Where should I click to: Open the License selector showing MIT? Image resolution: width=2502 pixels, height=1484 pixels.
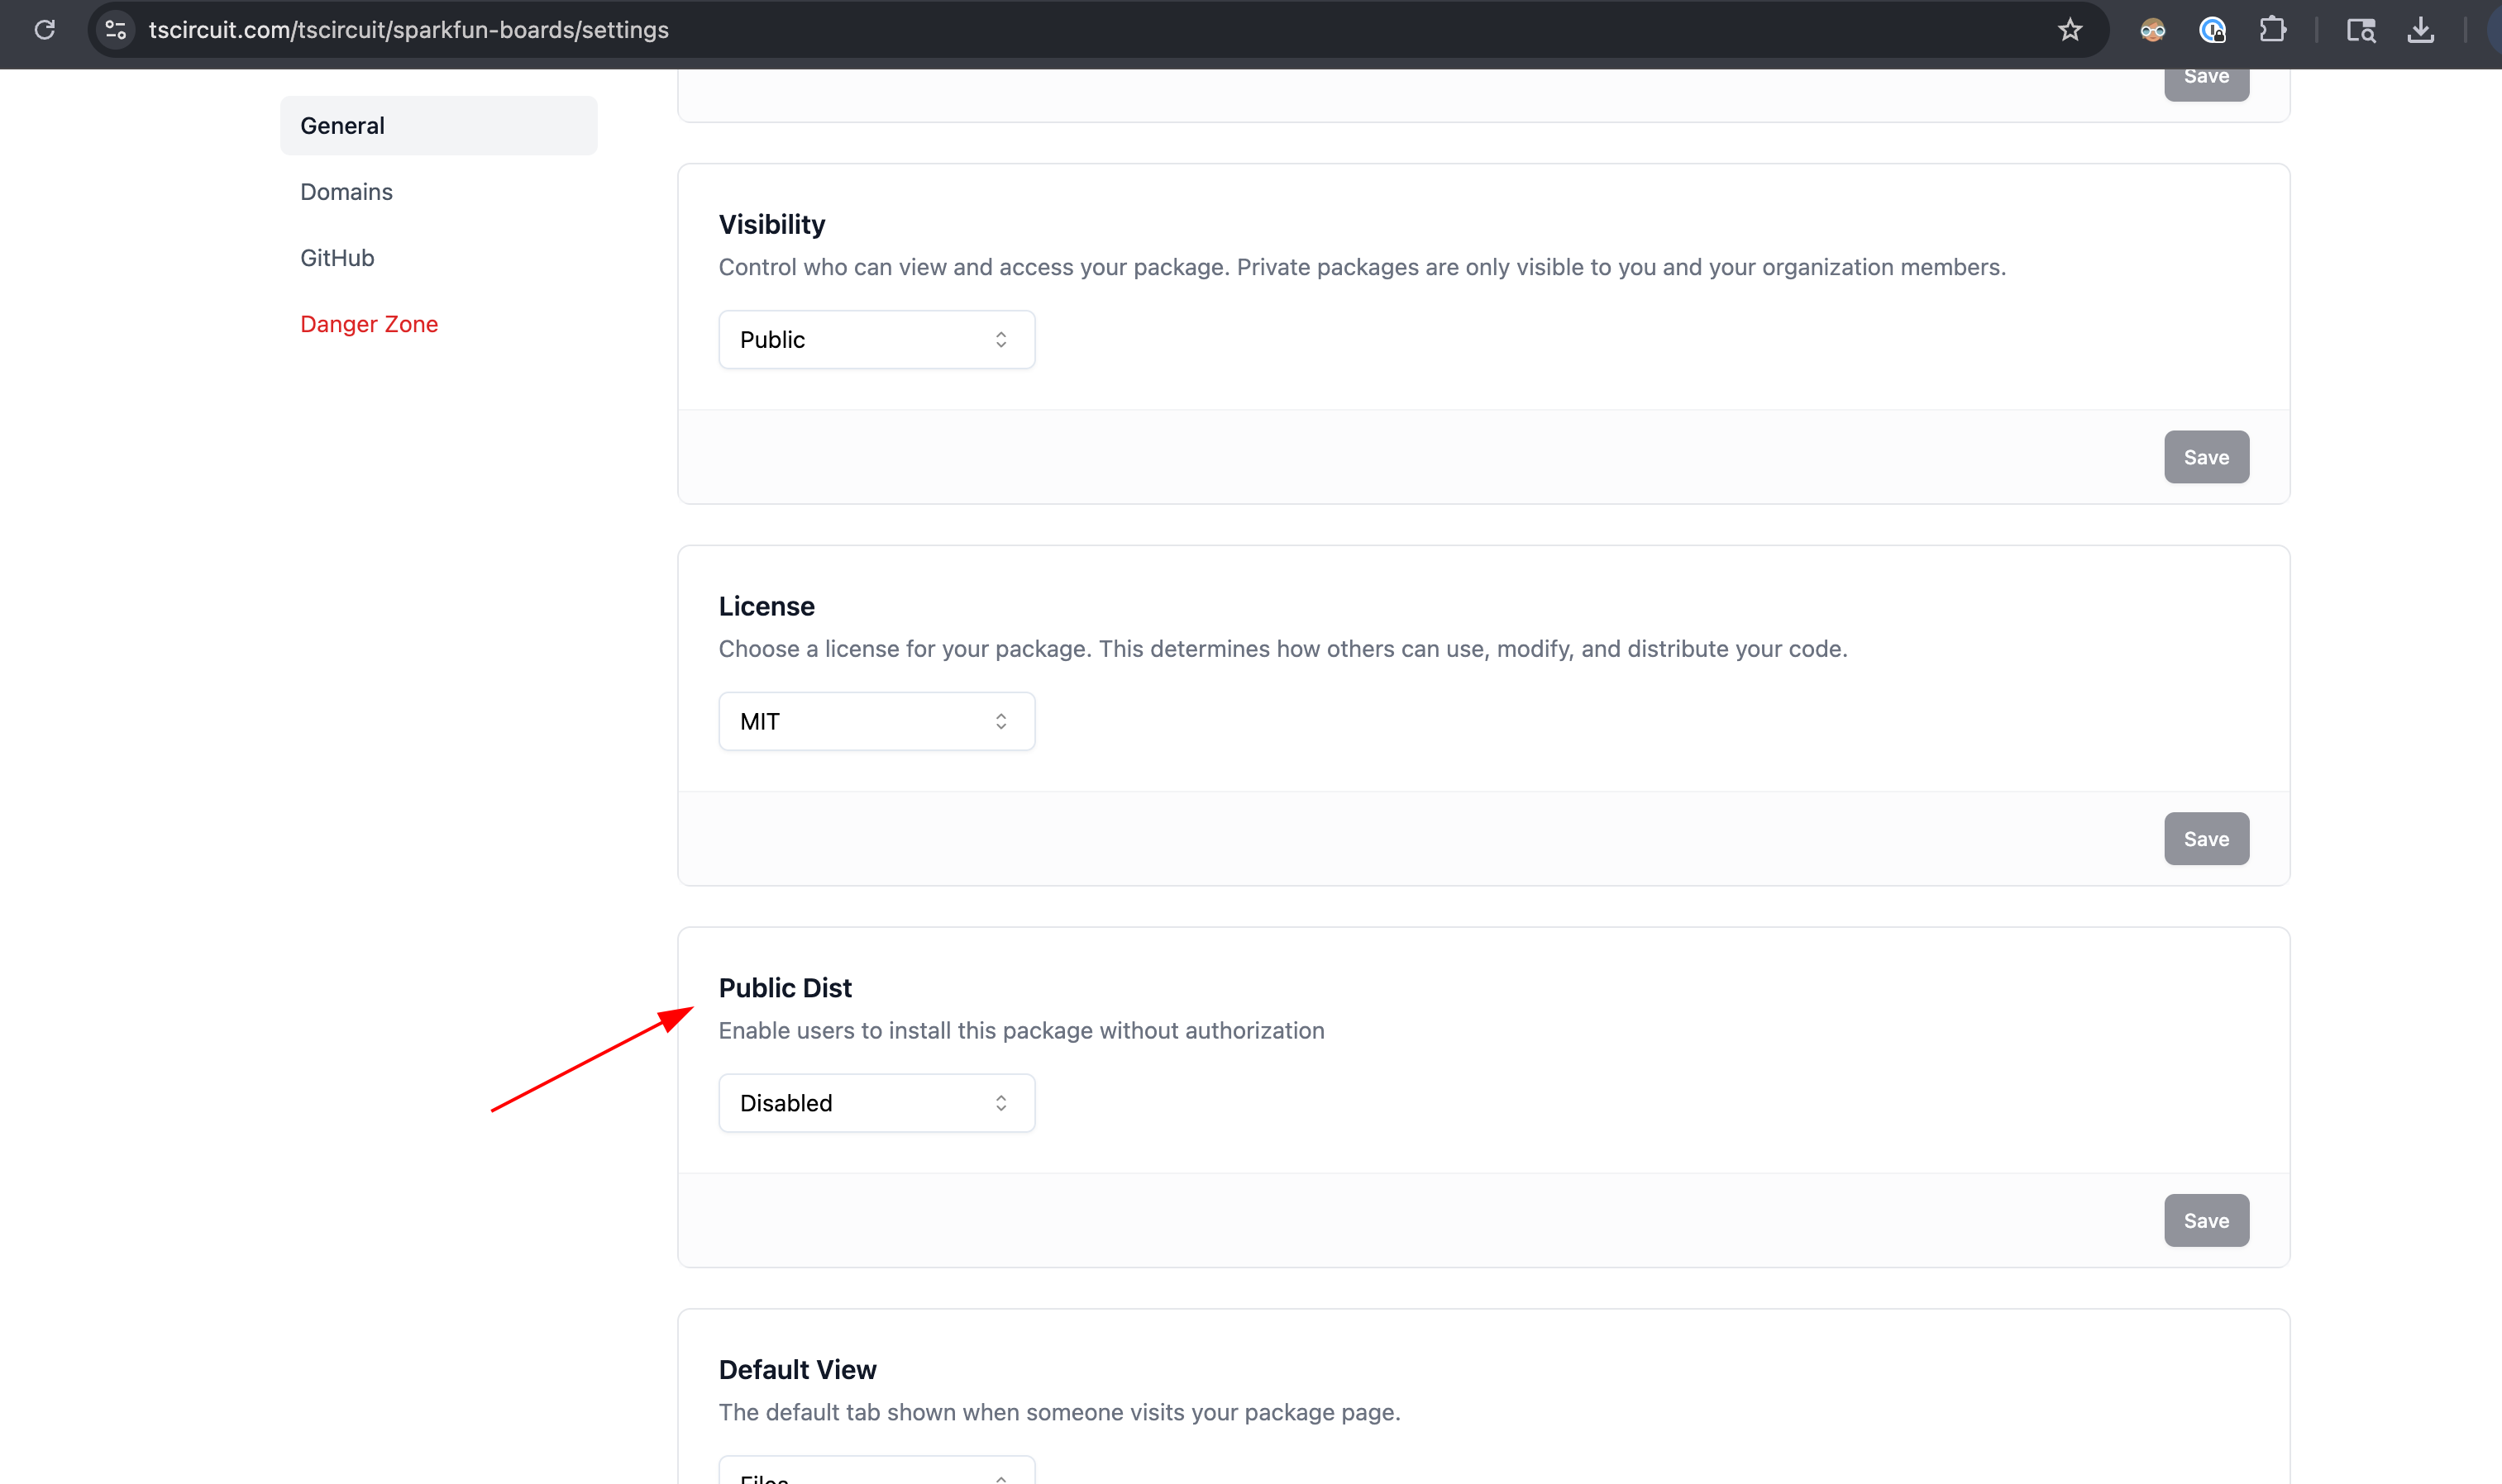tap(876, 720)
